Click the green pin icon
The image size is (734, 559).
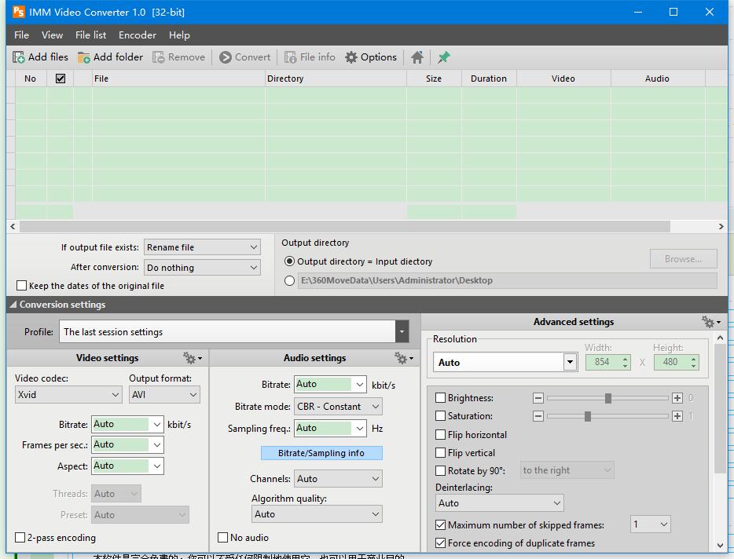coord(443,57)
